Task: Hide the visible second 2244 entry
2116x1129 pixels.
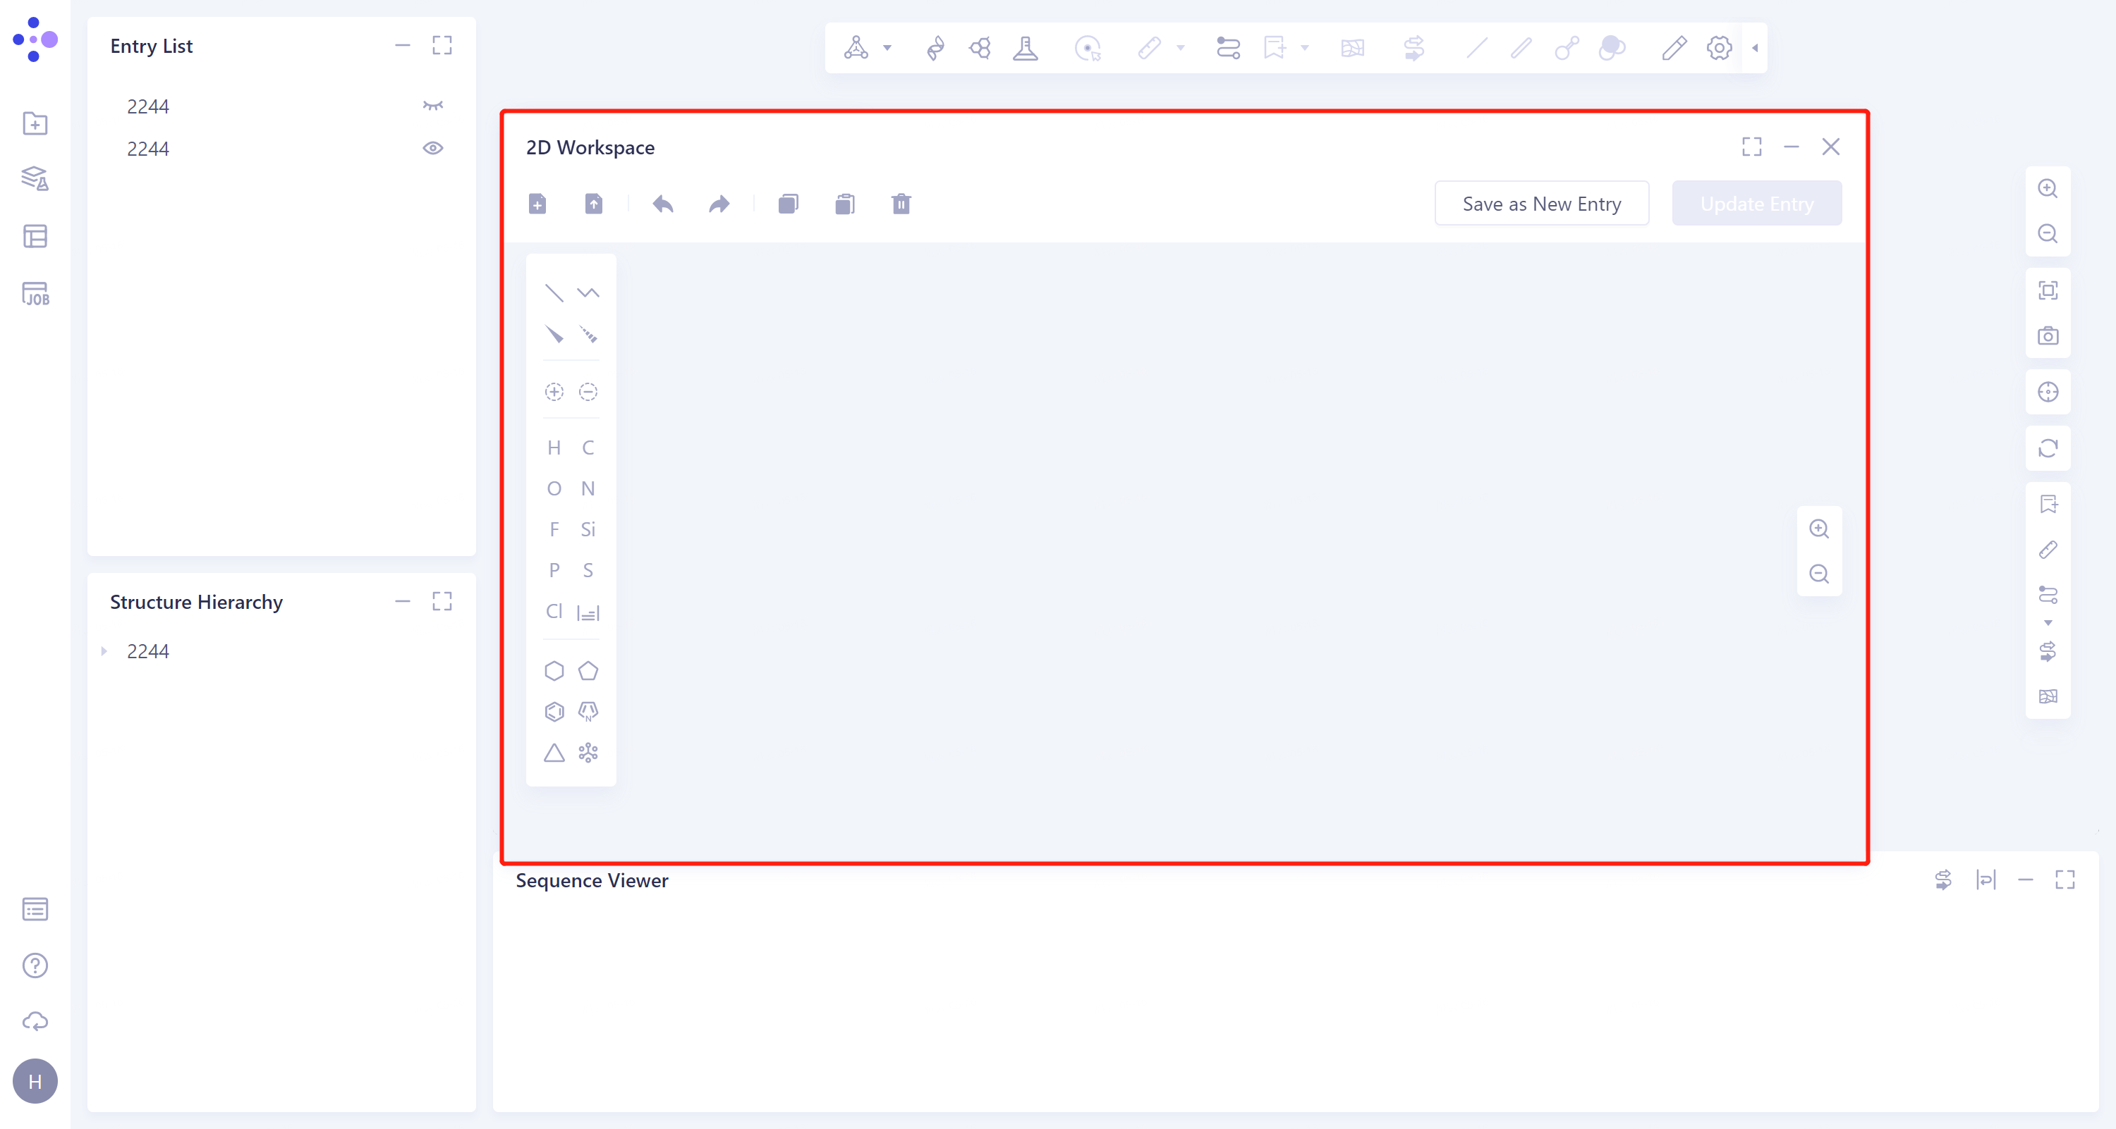Action: [x=433, y=149]
